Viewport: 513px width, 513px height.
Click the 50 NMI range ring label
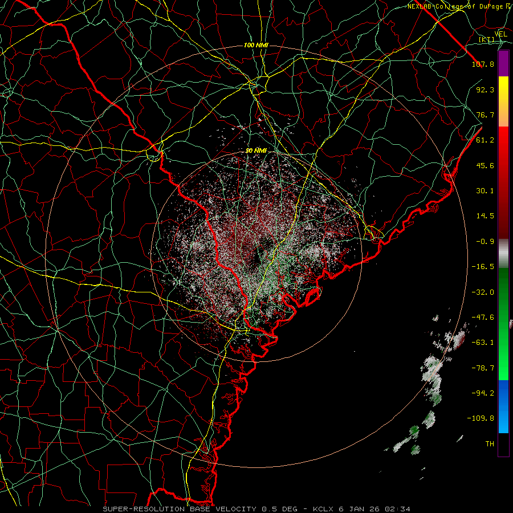point(256,151)
